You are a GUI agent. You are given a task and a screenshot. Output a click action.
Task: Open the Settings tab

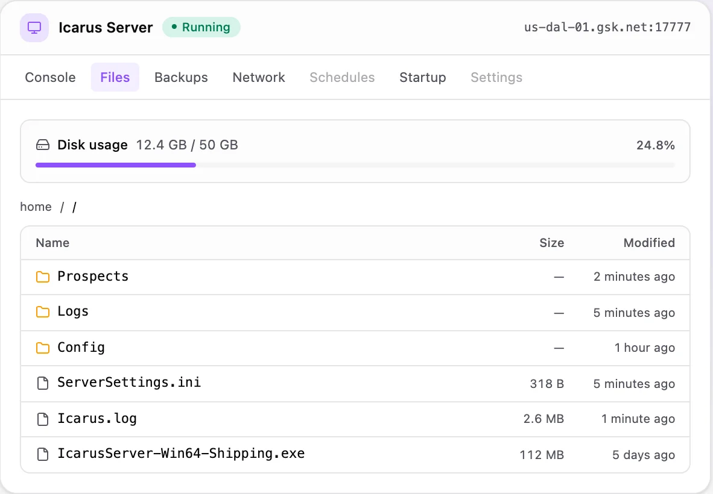pyautogui.click(x=496, y=77)
